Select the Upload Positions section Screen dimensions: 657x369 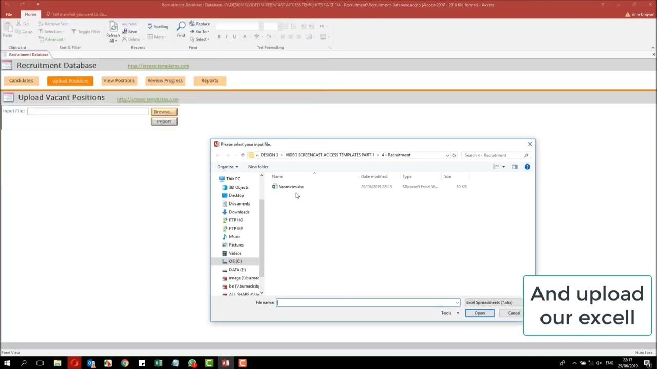[x=70, y=80]
